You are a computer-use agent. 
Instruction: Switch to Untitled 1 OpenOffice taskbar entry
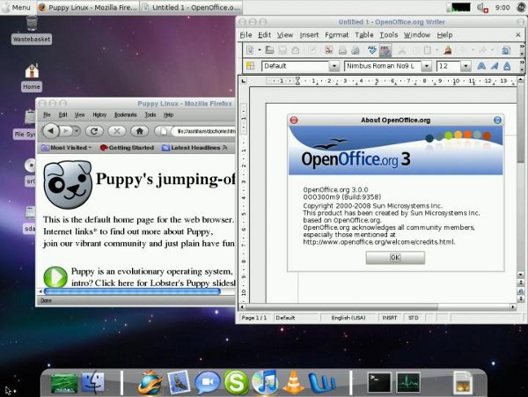(191, 7)
